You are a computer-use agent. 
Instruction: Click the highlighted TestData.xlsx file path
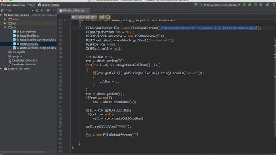209,28
